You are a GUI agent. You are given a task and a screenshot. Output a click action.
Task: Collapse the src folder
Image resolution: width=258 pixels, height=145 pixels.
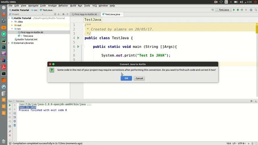click(x=12, y=29)
